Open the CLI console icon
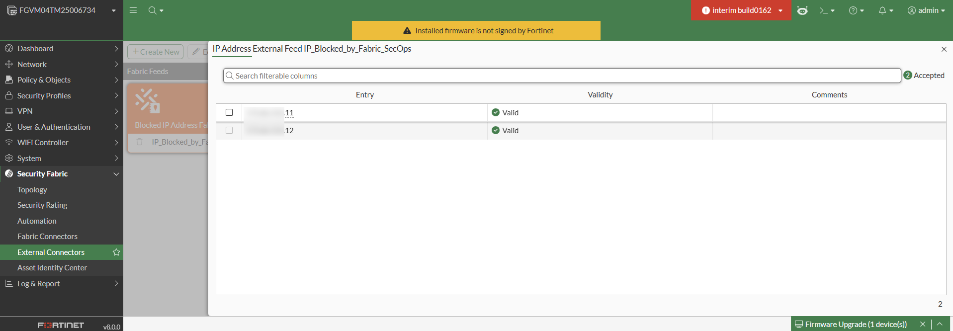 click(827, 10)
